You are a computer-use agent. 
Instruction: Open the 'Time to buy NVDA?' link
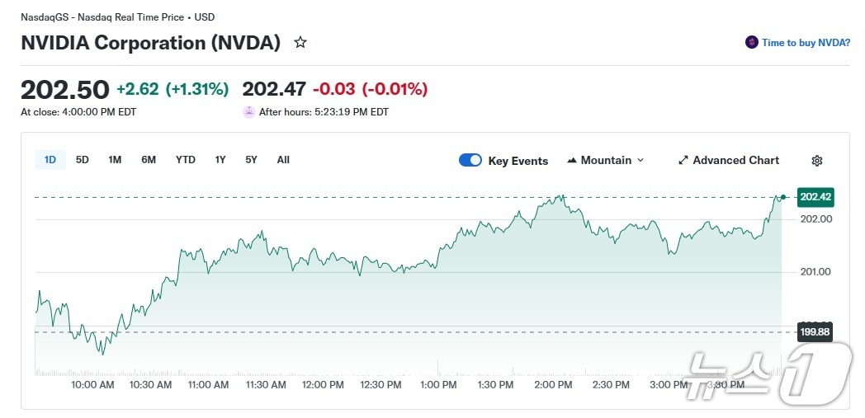click(x=806, y=43)
